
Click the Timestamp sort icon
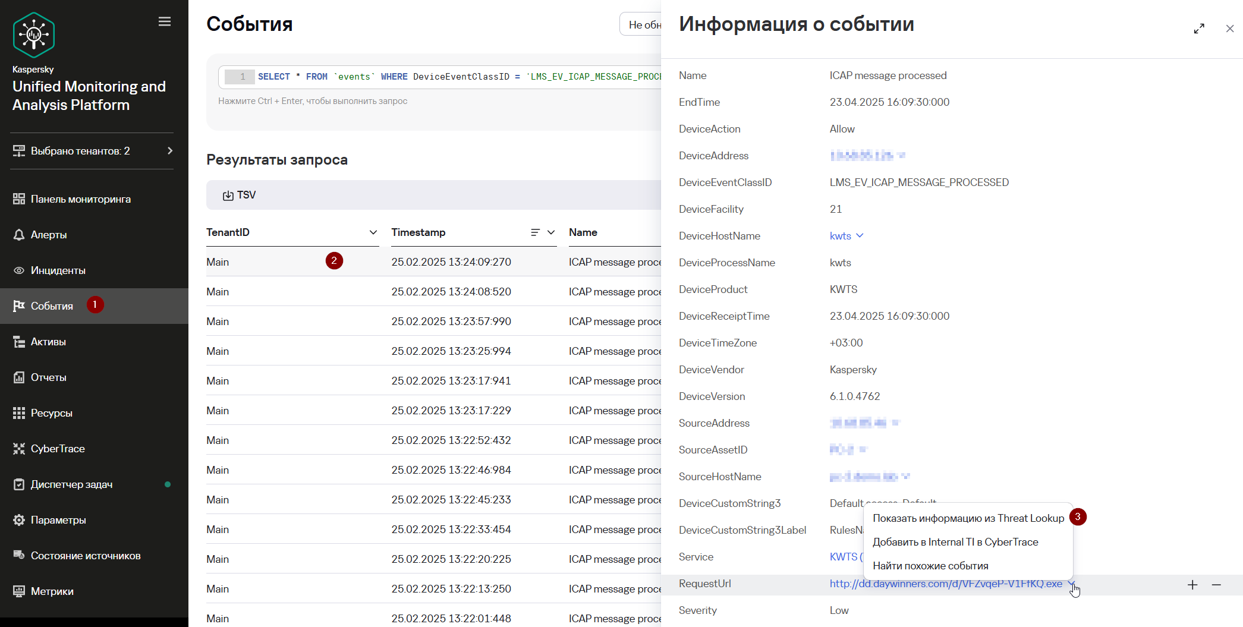(536, 232)
